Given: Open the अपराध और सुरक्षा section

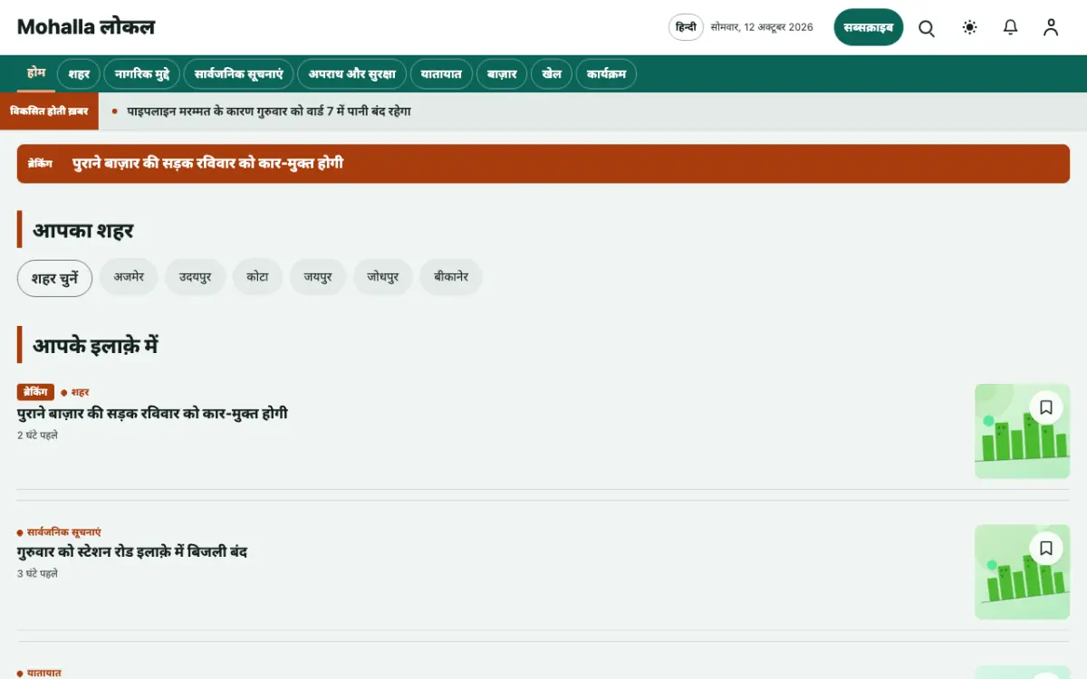Looking at the screenshot, I should pos(352,74).
